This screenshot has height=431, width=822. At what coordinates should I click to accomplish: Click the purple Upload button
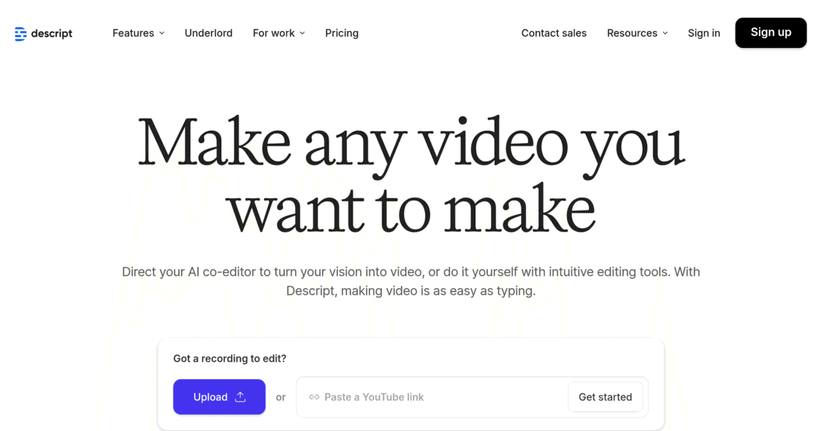[219, 397]
